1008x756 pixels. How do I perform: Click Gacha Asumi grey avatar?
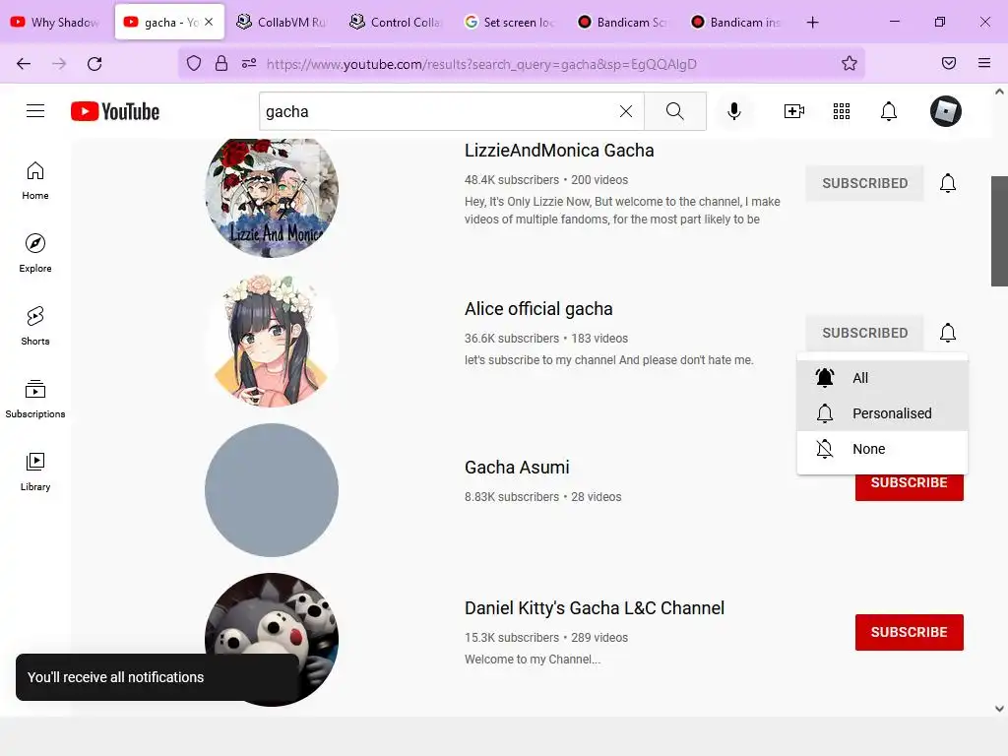[272, 490]
